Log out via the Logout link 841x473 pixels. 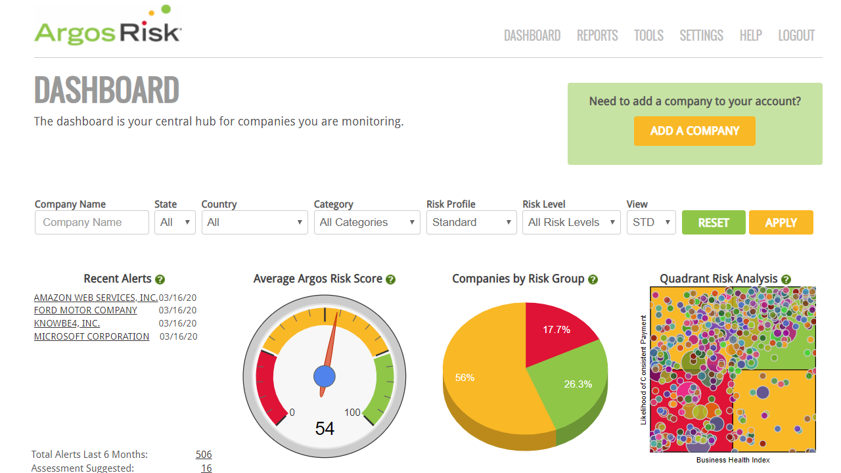click(x=796, y=35)
